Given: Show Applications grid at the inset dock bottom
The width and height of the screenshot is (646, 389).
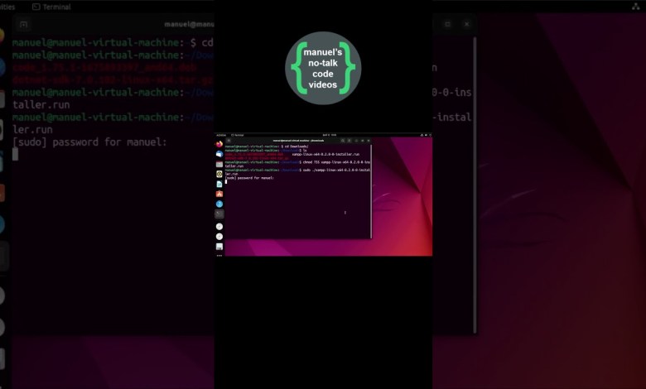Looking at the screenshot, I should tap(219, 255).
